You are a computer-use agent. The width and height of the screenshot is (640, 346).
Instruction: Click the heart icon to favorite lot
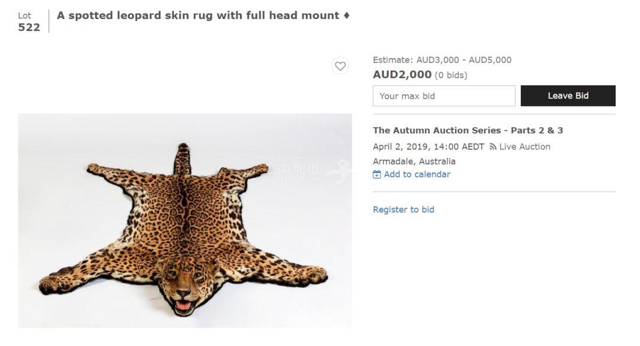[340, 66]
